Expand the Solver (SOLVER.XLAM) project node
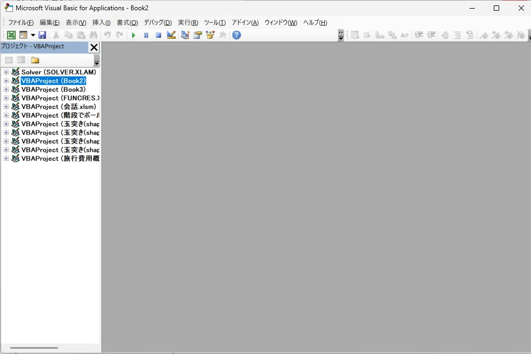This screenshot has width=531, height=354. coord(6,72)
